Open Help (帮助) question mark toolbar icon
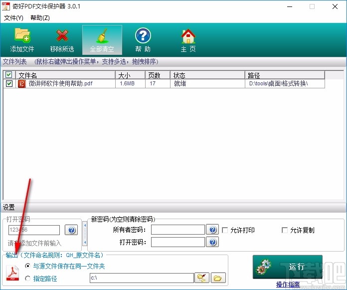Screen dimensions: 347x290 [143, 35]
